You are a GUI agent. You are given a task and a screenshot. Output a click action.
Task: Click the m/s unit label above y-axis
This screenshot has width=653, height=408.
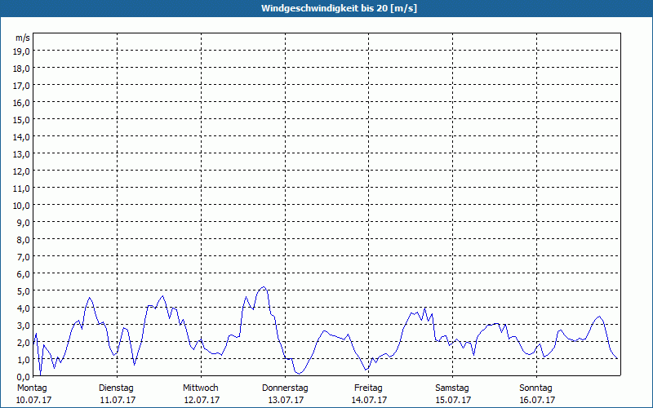(x=23, y=38)
